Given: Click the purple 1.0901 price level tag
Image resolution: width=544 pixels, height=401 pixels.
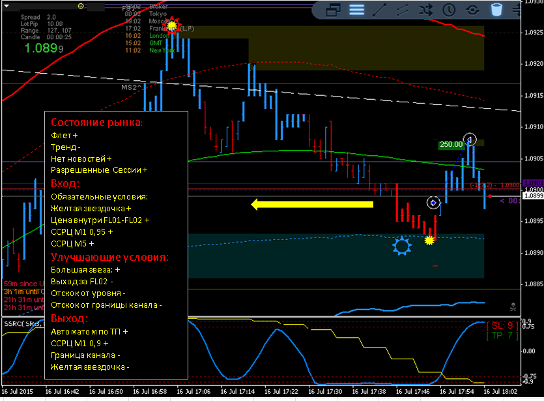Looking at the screenshot, I should [533, 183].
